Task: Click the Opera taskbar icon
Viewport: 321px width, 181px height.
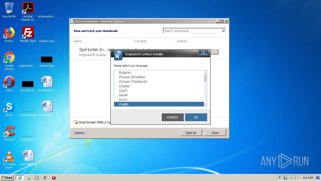Action: tap(54, 178)
